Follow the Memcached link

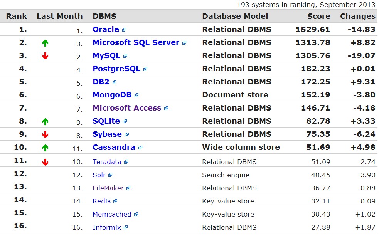112,214
